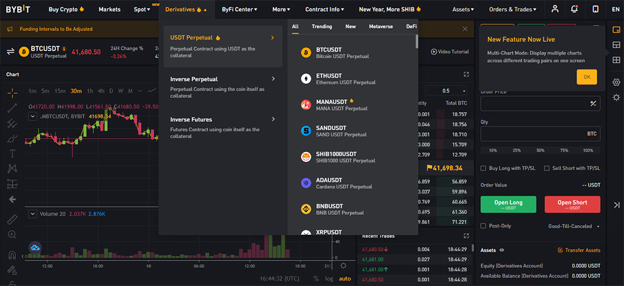This screenshot has width=624, height=286.
Task: Set quantity slider to 50%
Action: [x=540, y=150]
